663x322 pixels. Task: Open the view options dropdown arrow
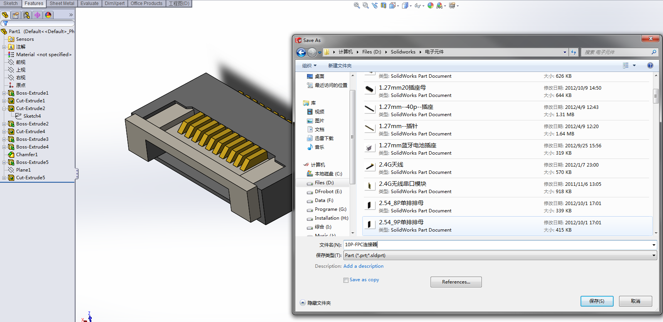634,65
